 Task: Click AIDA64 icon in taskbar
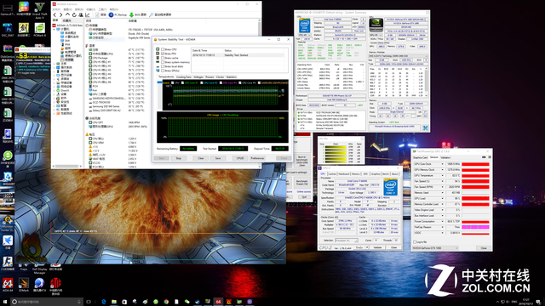218,302
